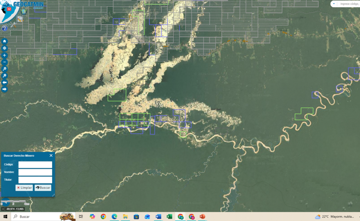Open the wrench and screwdriver tools icon
This screenshot has width=360, height=221.
click(x=13, y=25)
